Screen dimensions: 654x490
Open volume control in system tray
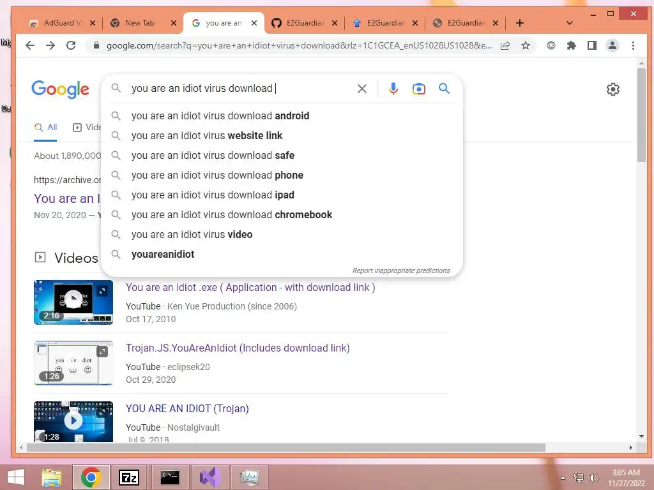click(593, 478)
